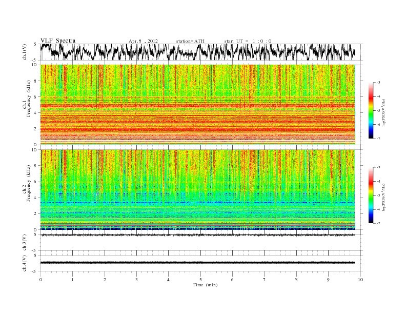The width and height of the screenshot is (406, 314).
Task: Click the '3' tick label on time axis
Action: point(136,280)
